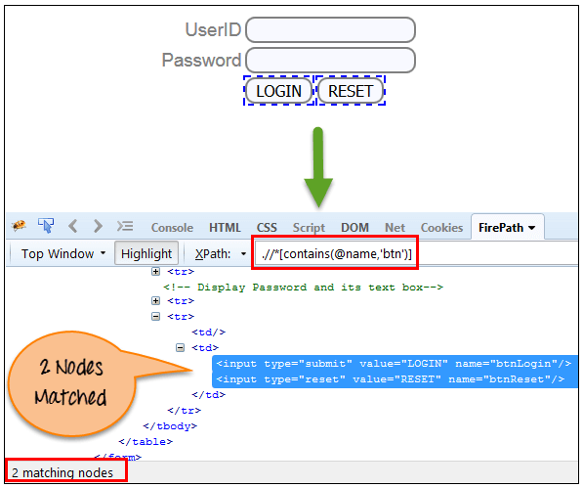
Task: Click the LOGIN button
Action: tap(279, 91)
